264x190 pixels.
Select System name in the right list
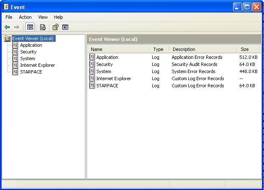104,71
